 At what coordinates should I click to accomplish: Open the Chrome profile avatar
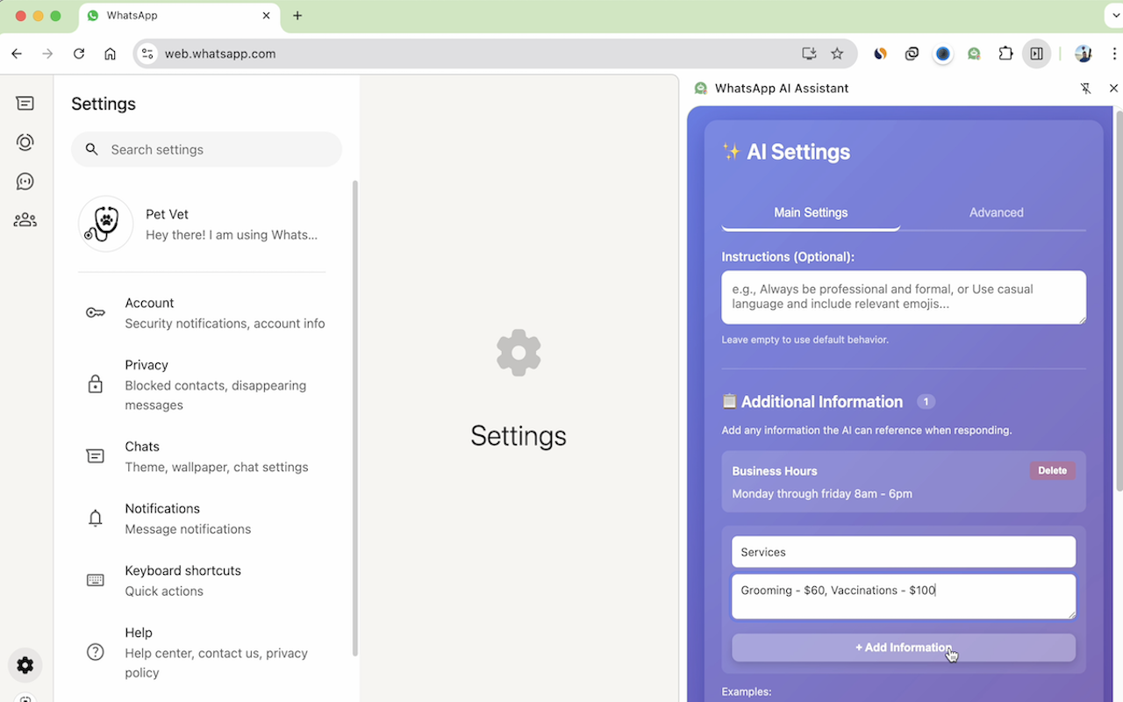(x=1084, y=54)
